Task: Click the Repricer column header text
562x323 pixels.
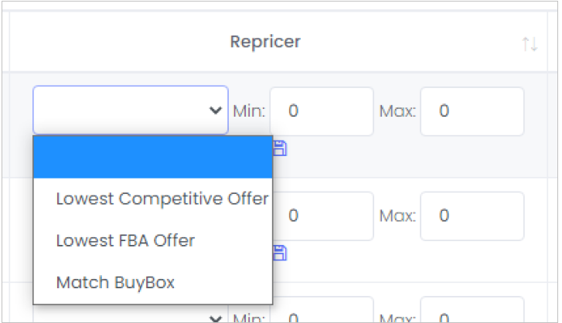Action: 265,42
